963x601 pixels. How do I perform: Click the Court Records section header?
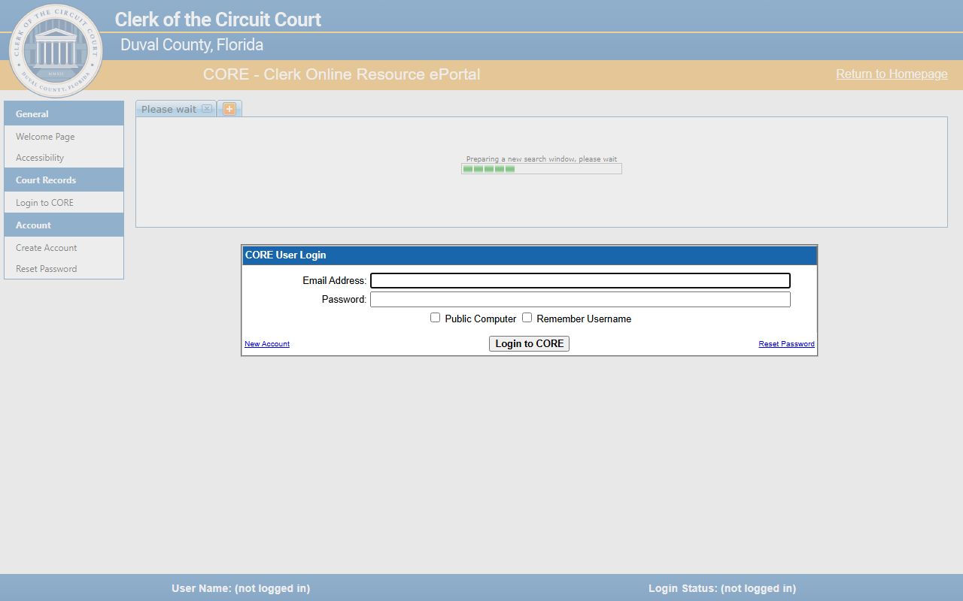tap(64, 180)
